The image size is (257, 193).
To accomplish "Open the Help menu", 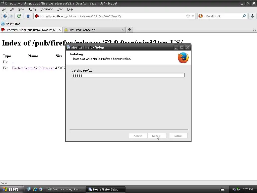I will [70, 9].
